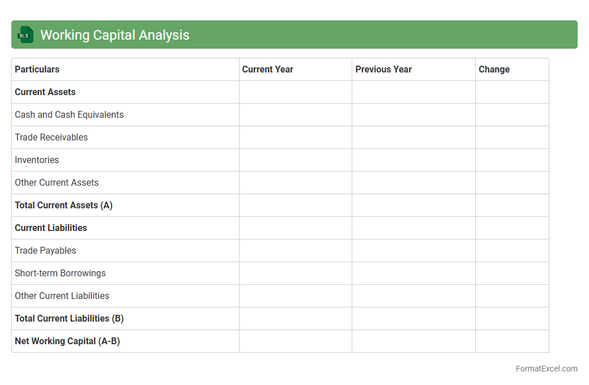The height and width of the screenshot is (385, 589).
Task: Select the Other Current Assets label
Action: tap(57, 183)
